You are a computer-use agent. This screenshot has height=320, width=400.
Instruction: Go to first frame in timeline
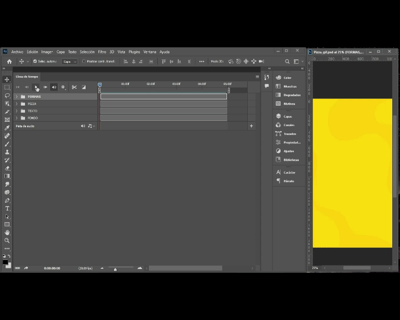point(18,87)
